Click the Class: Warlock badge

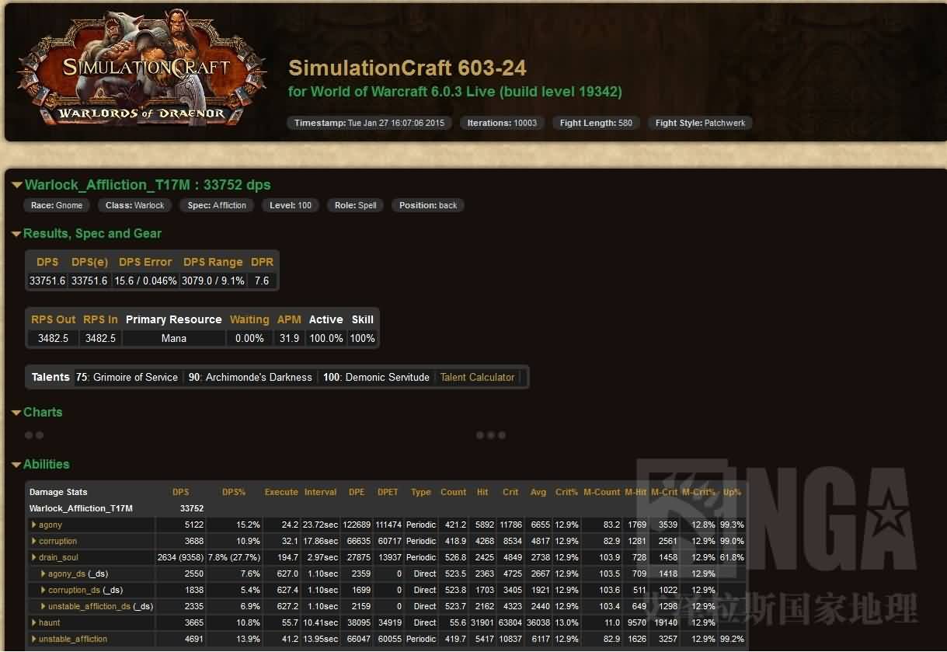point(135,206)
